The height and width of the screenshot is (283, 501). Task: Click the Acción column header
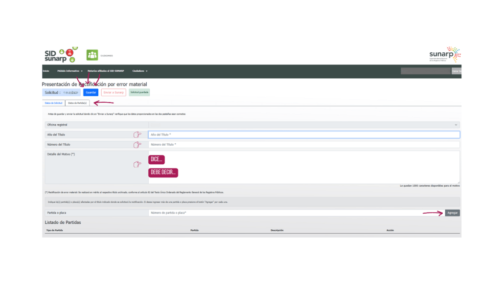[x=390, y=230]
